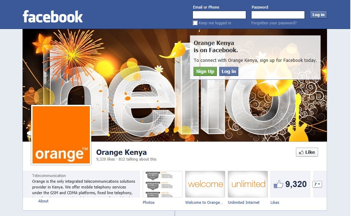Open the About link
Screen dimensions: 351x216
(x=43, y=201)
